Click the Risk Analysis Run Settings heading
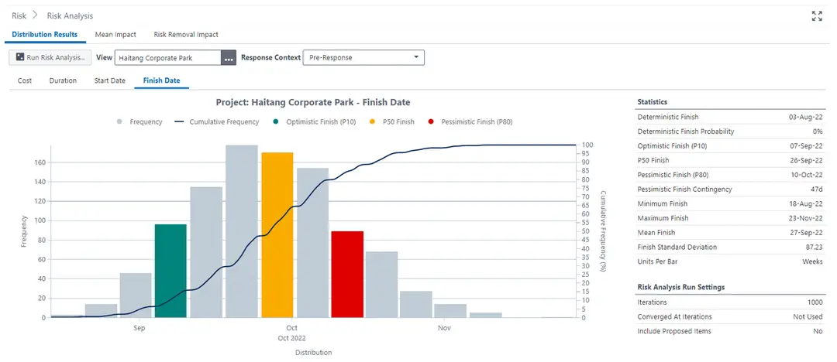The image size is (837, 362). 681,287
